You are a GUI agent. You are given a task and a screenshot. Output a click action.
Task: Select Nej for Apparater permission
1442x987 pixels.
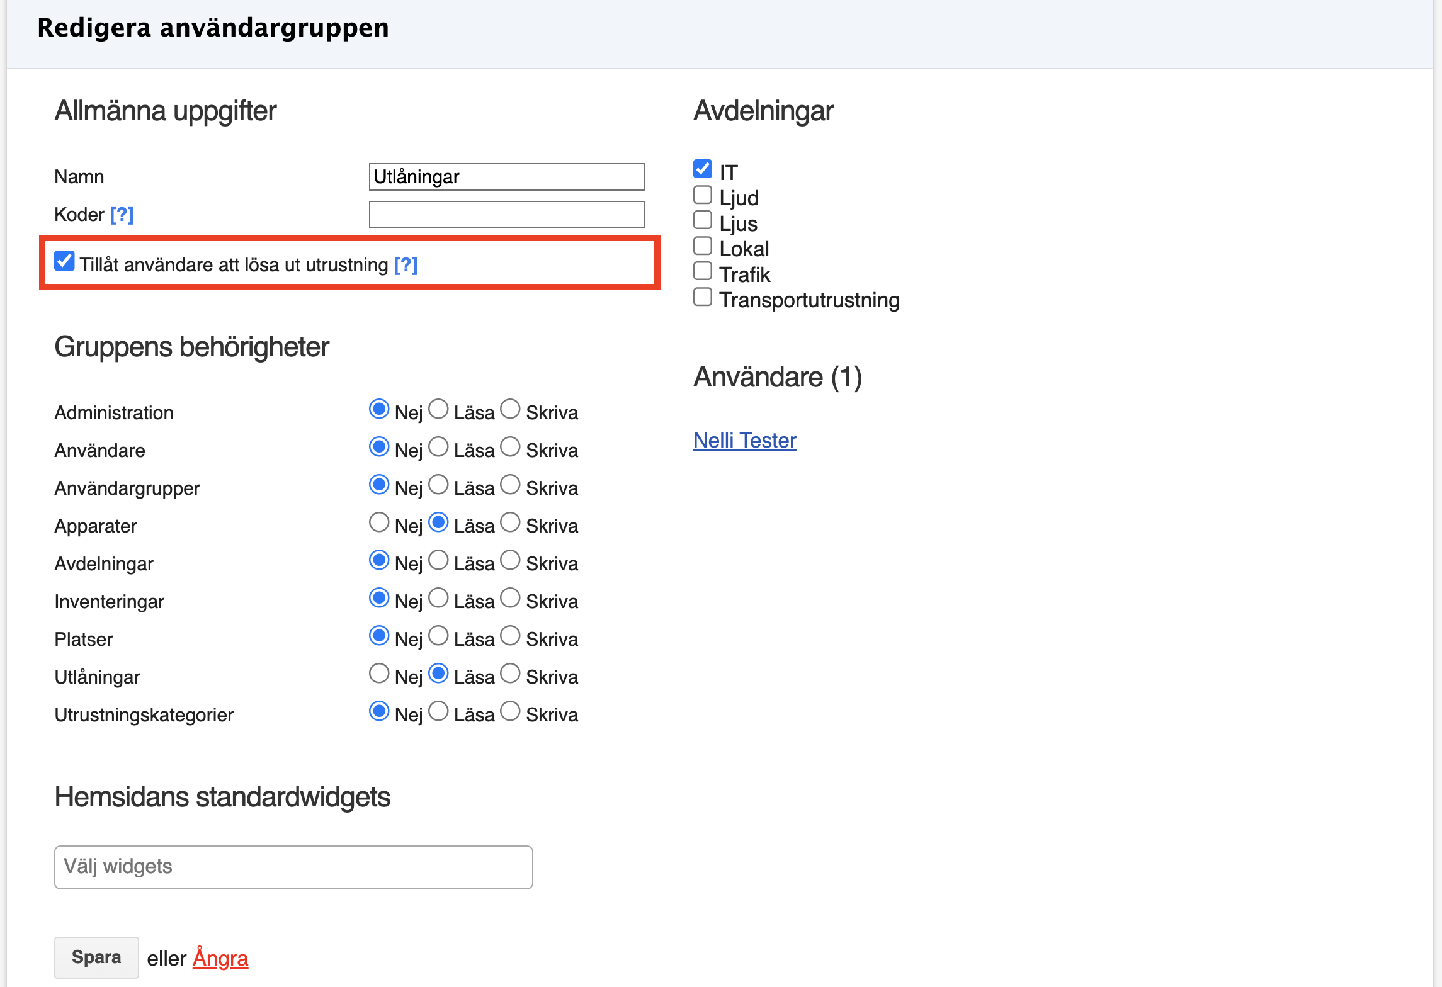(x=379, y=522)
